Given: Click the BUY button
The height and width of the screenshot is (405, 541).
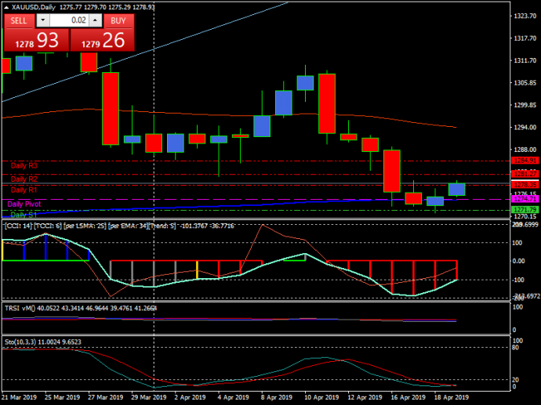Looking at the screenshot, I should pyautogui.click(x=118, y=20).
